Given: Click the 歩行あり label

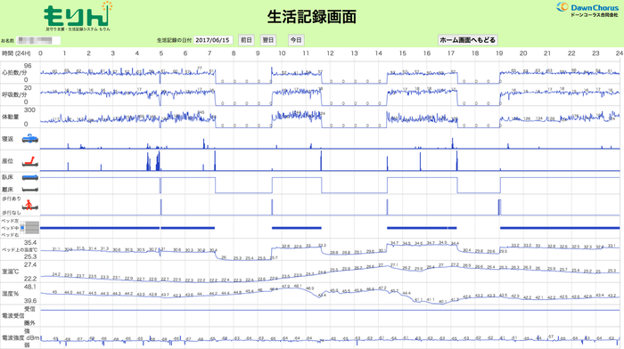Looking at the screenshot, I should point(11,199).
